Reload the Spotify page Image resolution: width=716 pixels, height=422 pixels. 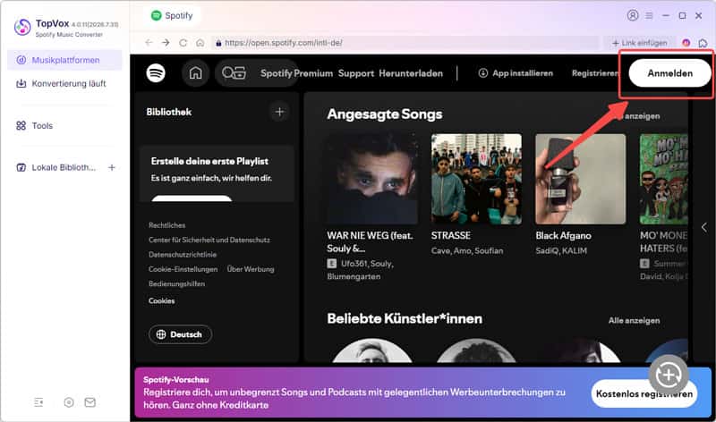(x=183, y=42)
